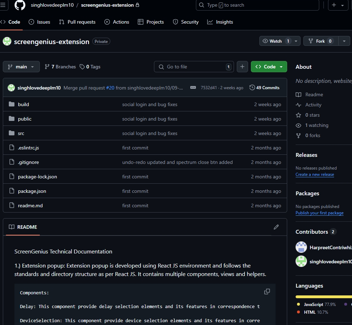
Task: Open 'undo-redo updated and spectrum close btn added' commit
Action: [177, 162]
